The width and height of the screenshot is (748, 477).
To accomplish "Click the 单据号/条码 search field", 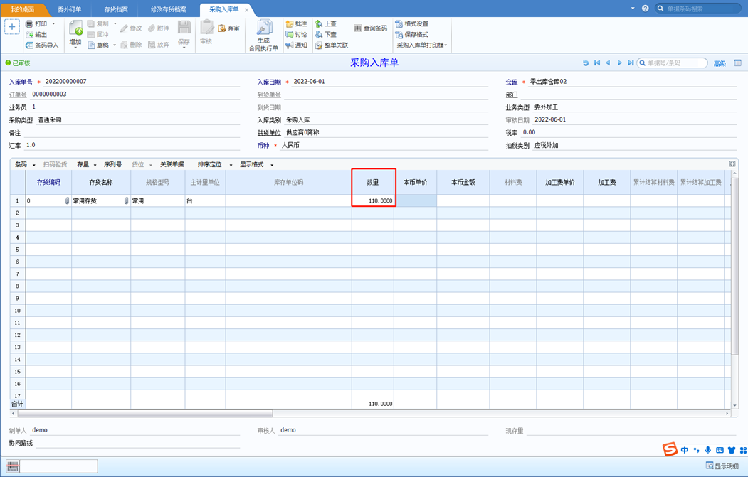I will coord(672,63).
